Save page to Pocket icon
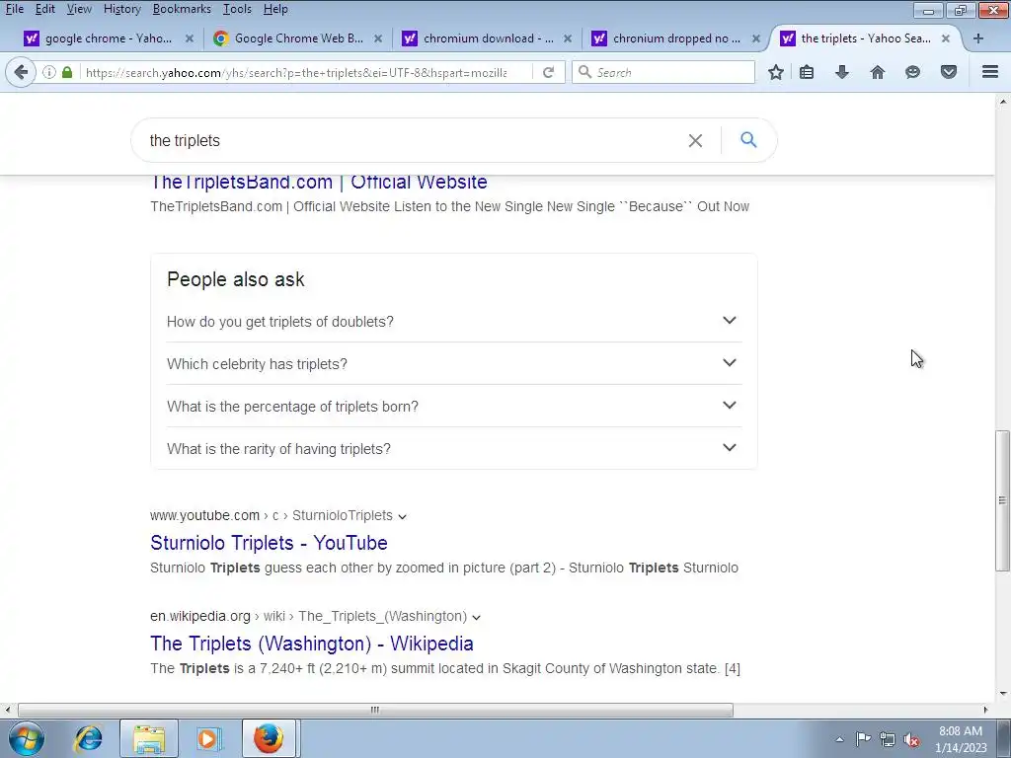1011x758 pixels. pyautogui.click(x=949, y=72)
